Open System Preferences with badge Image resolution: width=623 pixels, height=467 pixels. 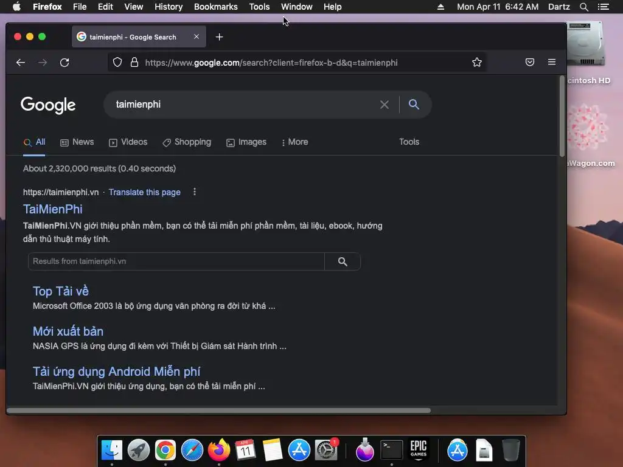pos(326,451)
